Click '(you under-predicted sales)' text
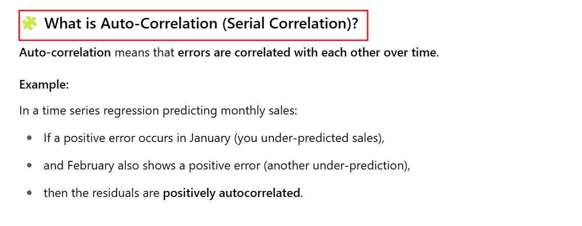The width and height of the screenshot is (582, 226). coord(309,138)
